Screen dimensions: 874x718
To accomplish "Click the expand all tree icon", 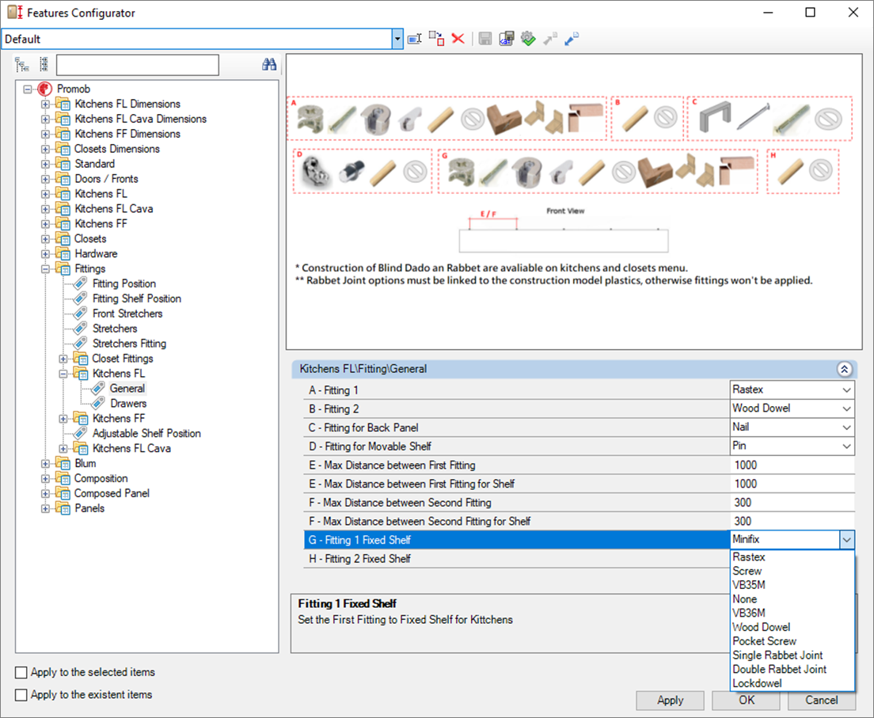I will point(22,65).
